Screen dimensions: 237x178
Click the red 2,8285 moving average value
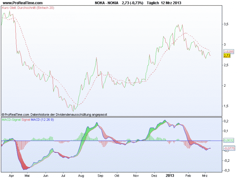click(x=229, y=52)
